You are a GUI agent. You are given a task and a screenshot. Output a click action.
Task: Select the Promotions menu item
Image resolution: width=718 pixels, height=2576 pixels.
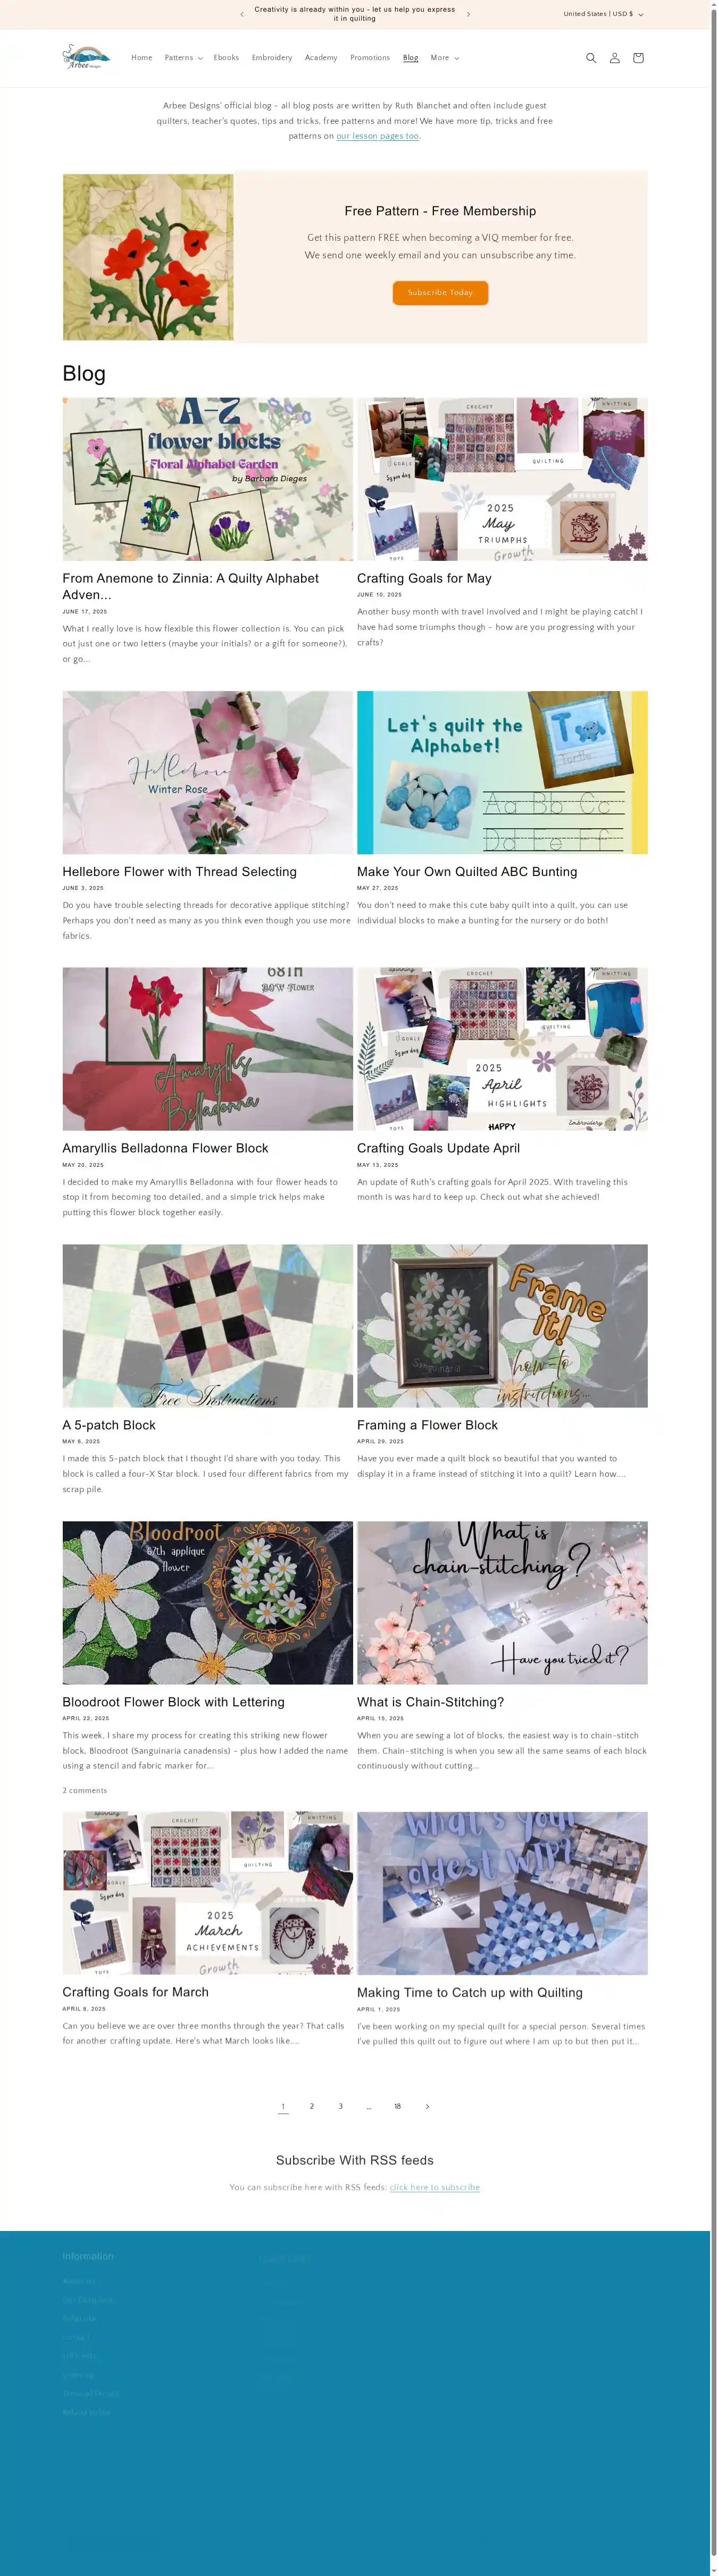(370, 58)
